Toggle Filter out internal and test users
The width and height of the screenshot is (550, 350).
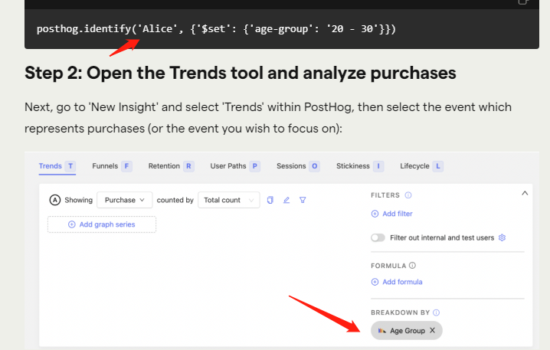[378, 237]
